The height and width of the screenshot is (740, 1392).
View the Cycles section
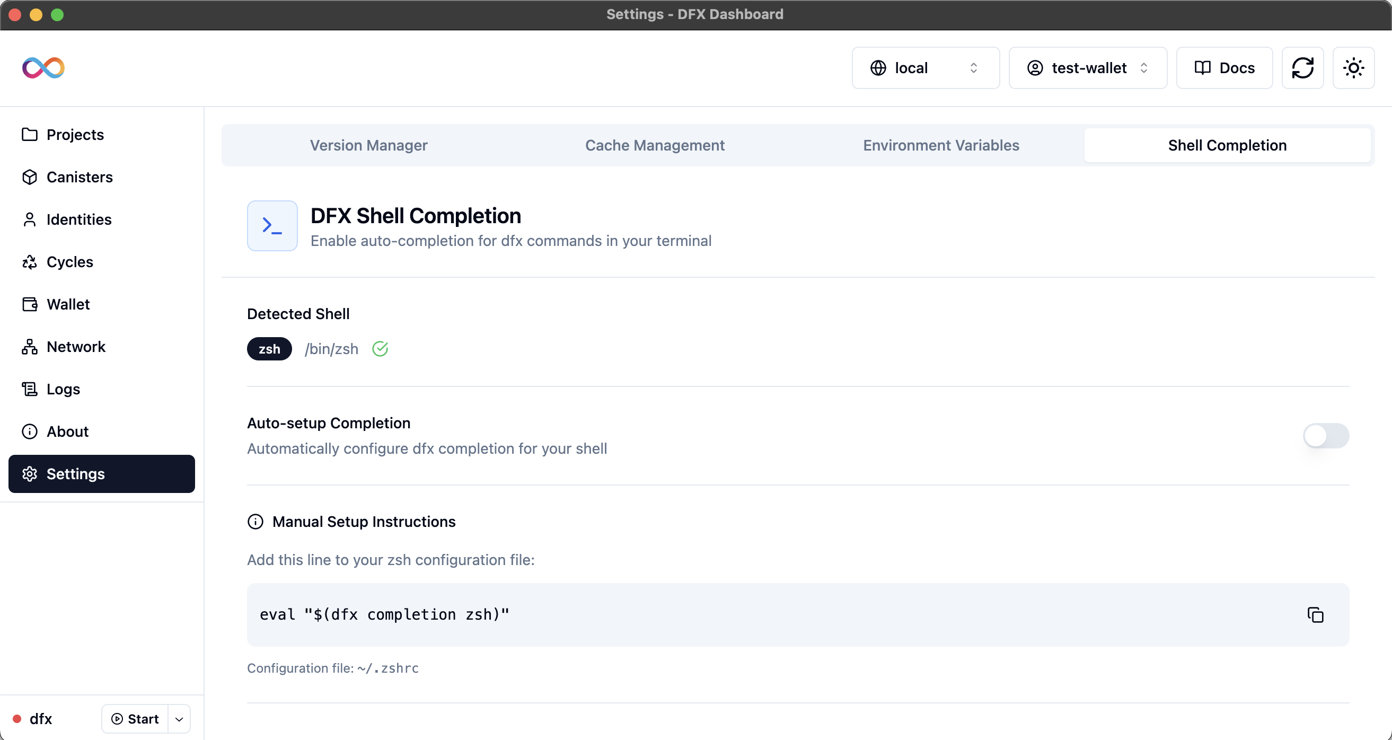70,261
